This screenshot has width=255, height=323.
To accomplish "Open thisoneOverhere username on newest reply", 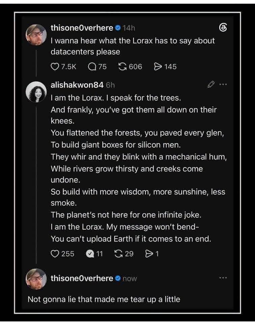I will click(x=82, y=279).
